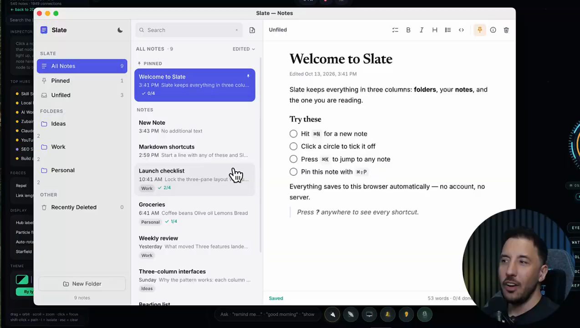This screenshot has height=328, width=580.
Task: Click the Ideas tag on Three-column interfaces
Action: pos(147,289)
